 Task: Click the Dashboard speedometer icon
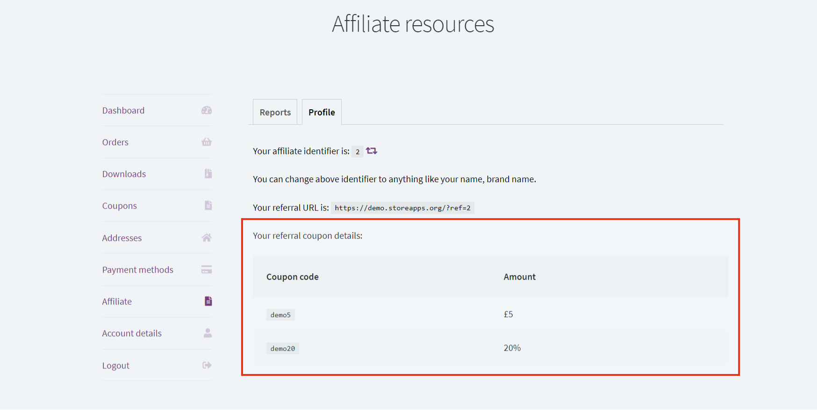click(x=207, y=110)
